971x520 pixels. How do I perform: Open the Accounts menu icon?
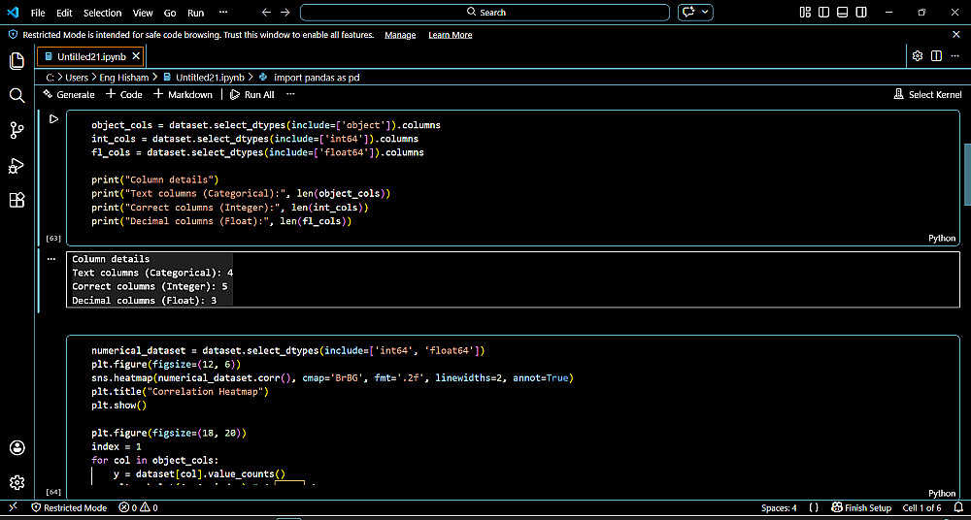click(x=17, y=447)
